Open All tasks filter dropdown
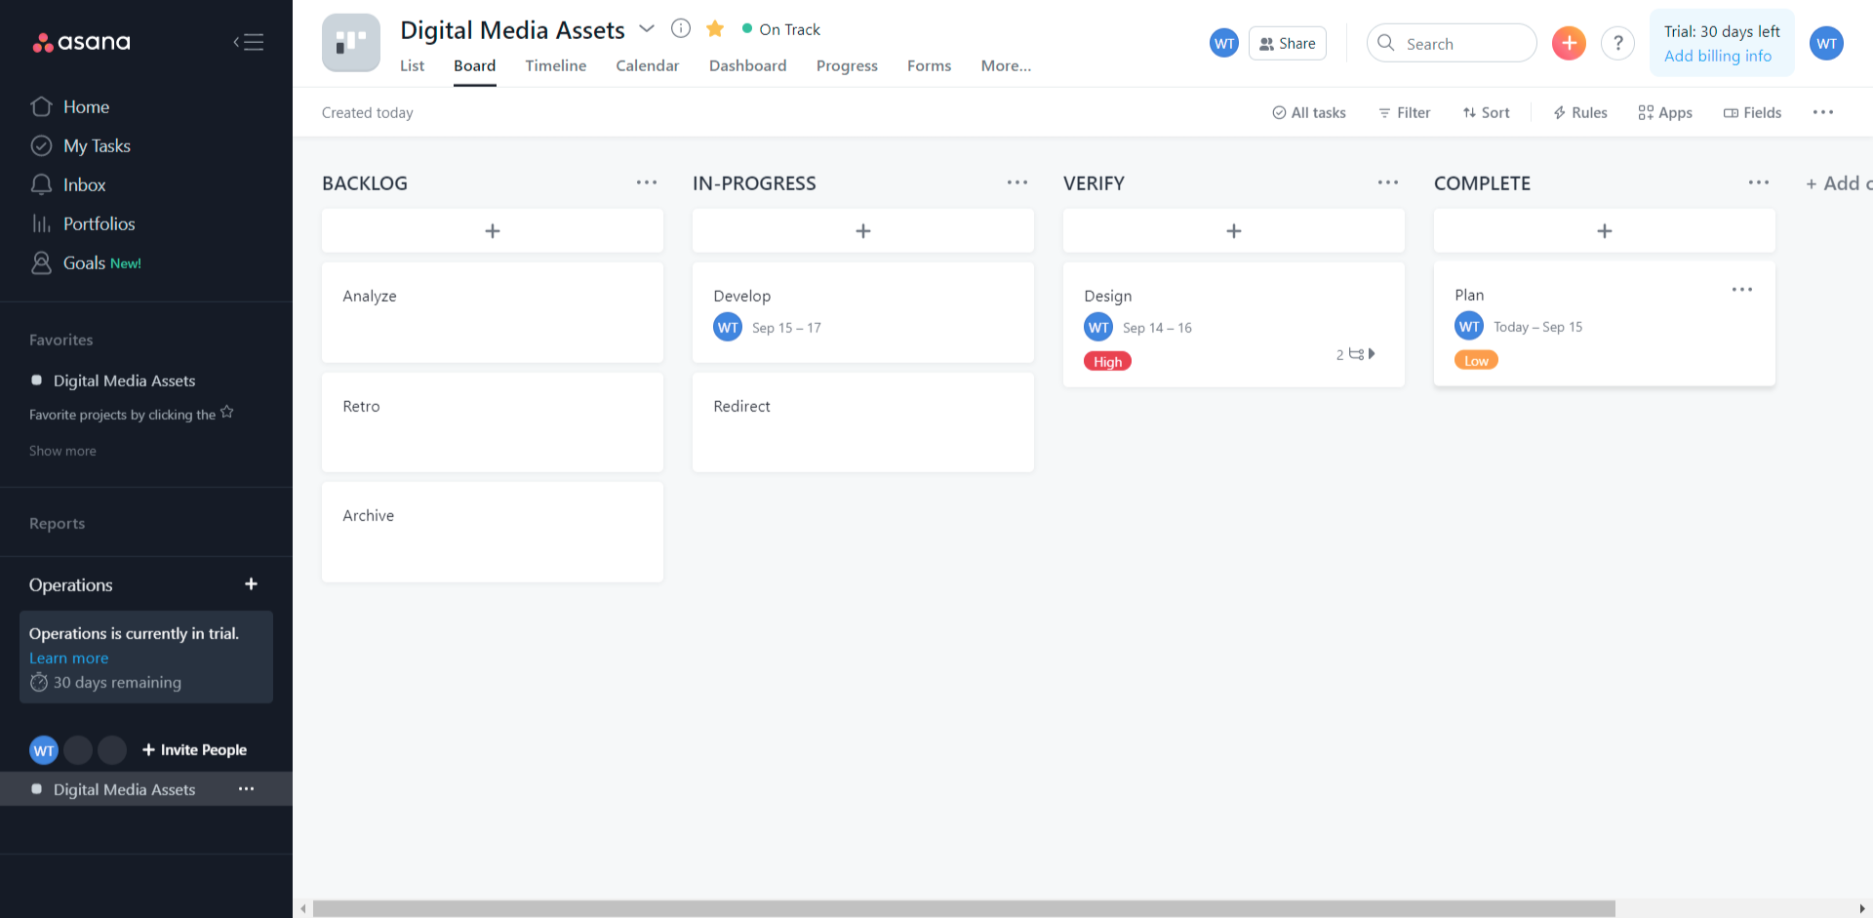The image size is (1873, 918). point(1309,112)
